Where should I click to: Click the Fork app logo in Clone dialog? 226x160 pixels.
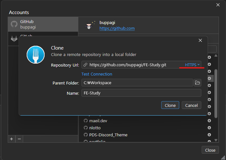point(36,55)
